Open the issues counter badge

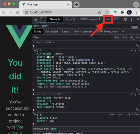tap(116, 19)
